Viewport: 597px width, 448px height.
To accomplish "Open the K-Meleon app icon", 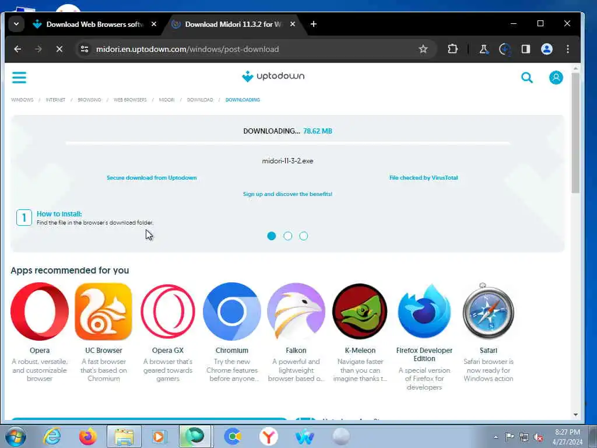I will (360, 311).
